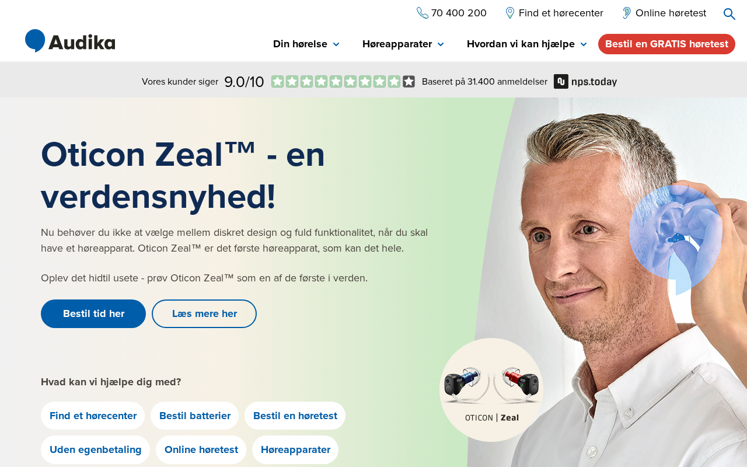
Task: Open the Audika logo homepage
Action: [70, 41]
